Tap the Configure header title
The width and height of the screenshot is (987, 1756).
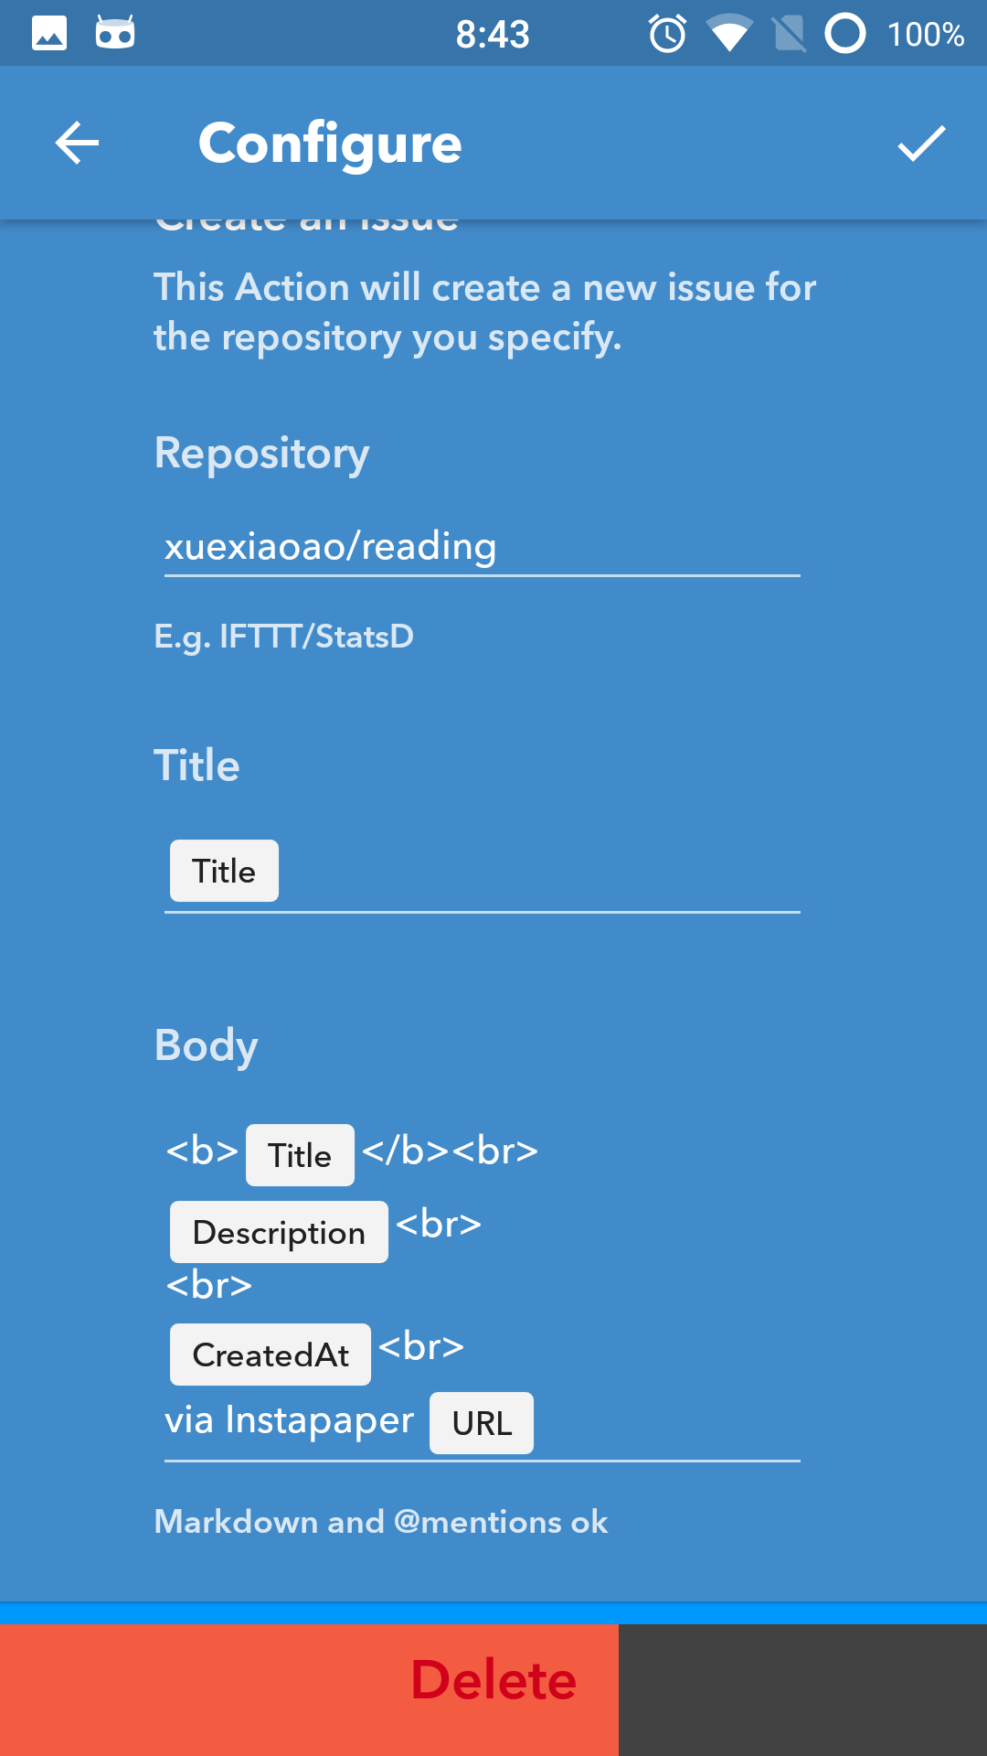[330, 144]
